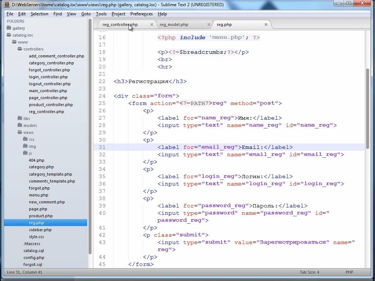Change syntax via PHP in status bar
The image size is (375, 281).
[349, 272]
